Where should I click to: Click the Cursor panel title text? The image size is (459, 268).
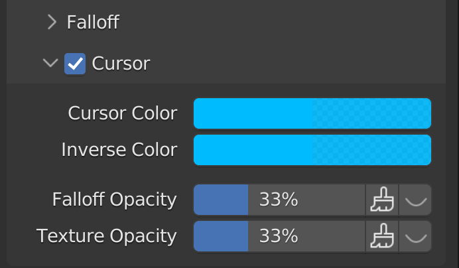[121, 64]
